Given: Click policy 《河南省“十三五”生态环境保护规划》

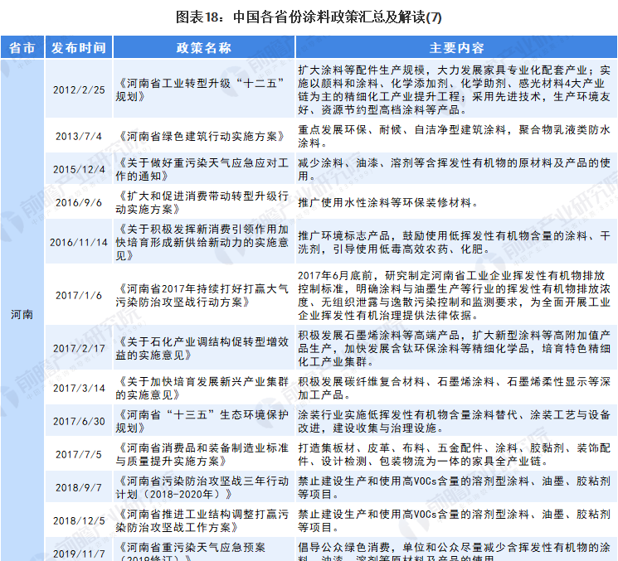Looking at the screenshot, I should [x=203, y=421].
